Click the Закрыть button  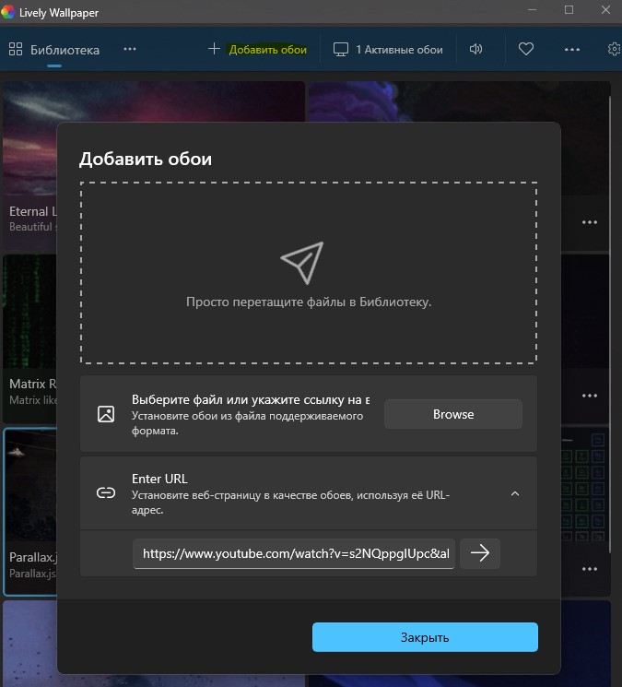[x=425, y=637]
